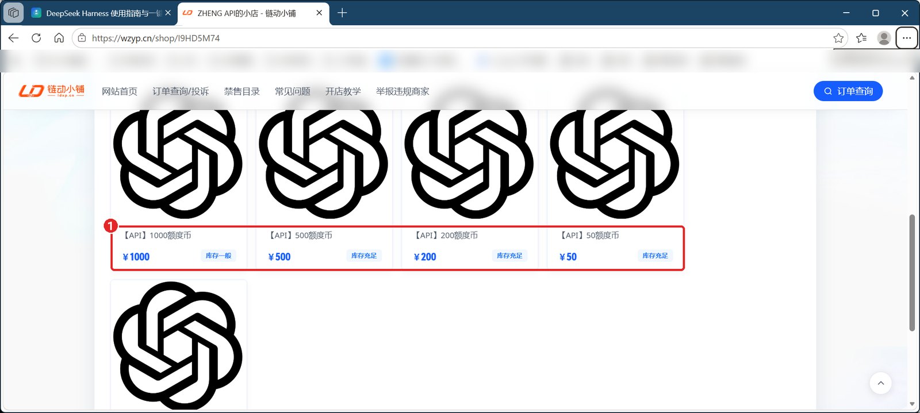Open the 网站首页 nav item
The height and width of the screenshot is (413, 920).
click(x=120, y=91)
